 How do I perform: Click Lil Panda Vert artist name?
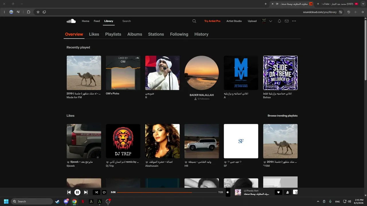click(x=251, y=191)
